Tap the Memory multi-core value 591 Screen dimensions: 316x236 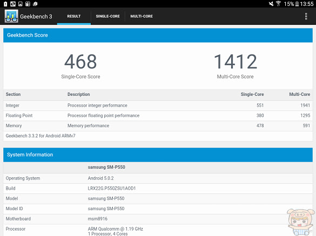306,126
